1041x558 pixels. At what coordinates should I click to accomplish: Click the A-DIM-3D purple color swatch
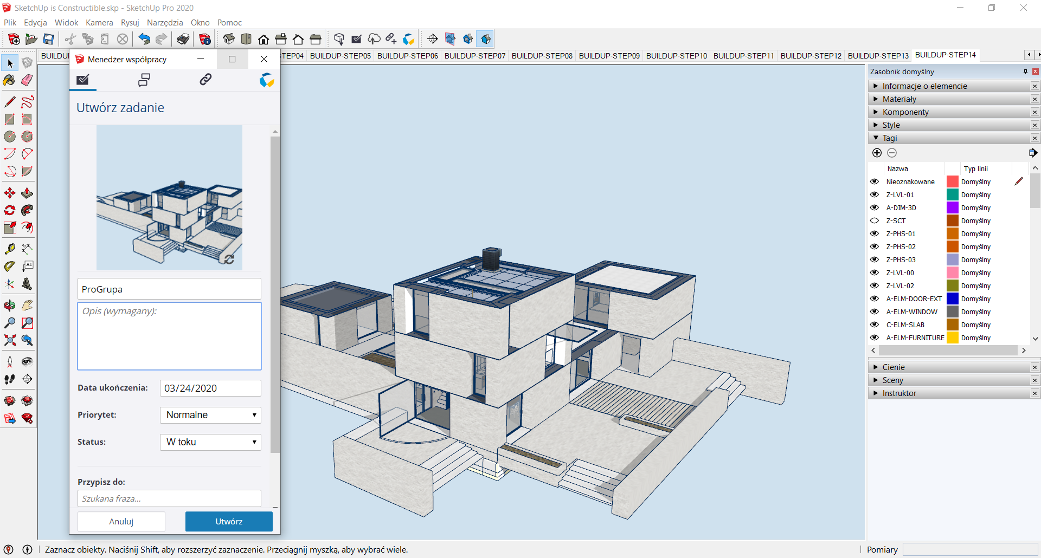tap(952, 207)
